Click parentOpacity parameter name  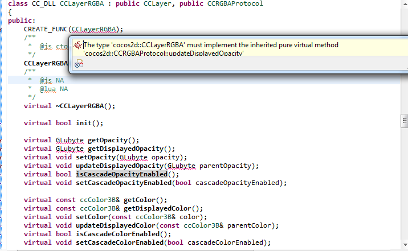point(225,166)
